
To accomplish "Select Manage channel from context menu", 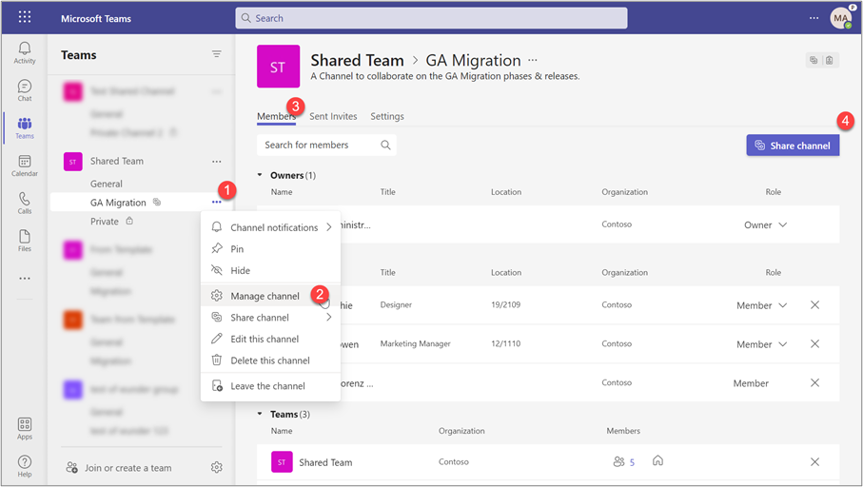I will [265, 296].
